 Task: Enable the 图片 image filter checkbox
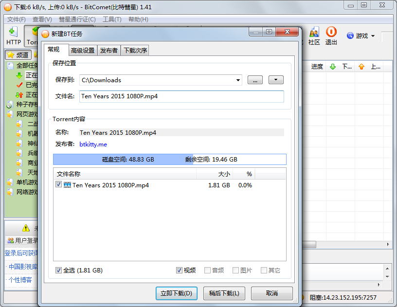click(x=235, y=270)
